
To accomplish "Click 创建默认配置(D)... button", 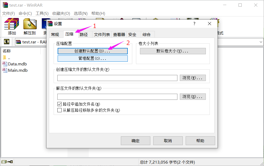I will coord(93,51).
